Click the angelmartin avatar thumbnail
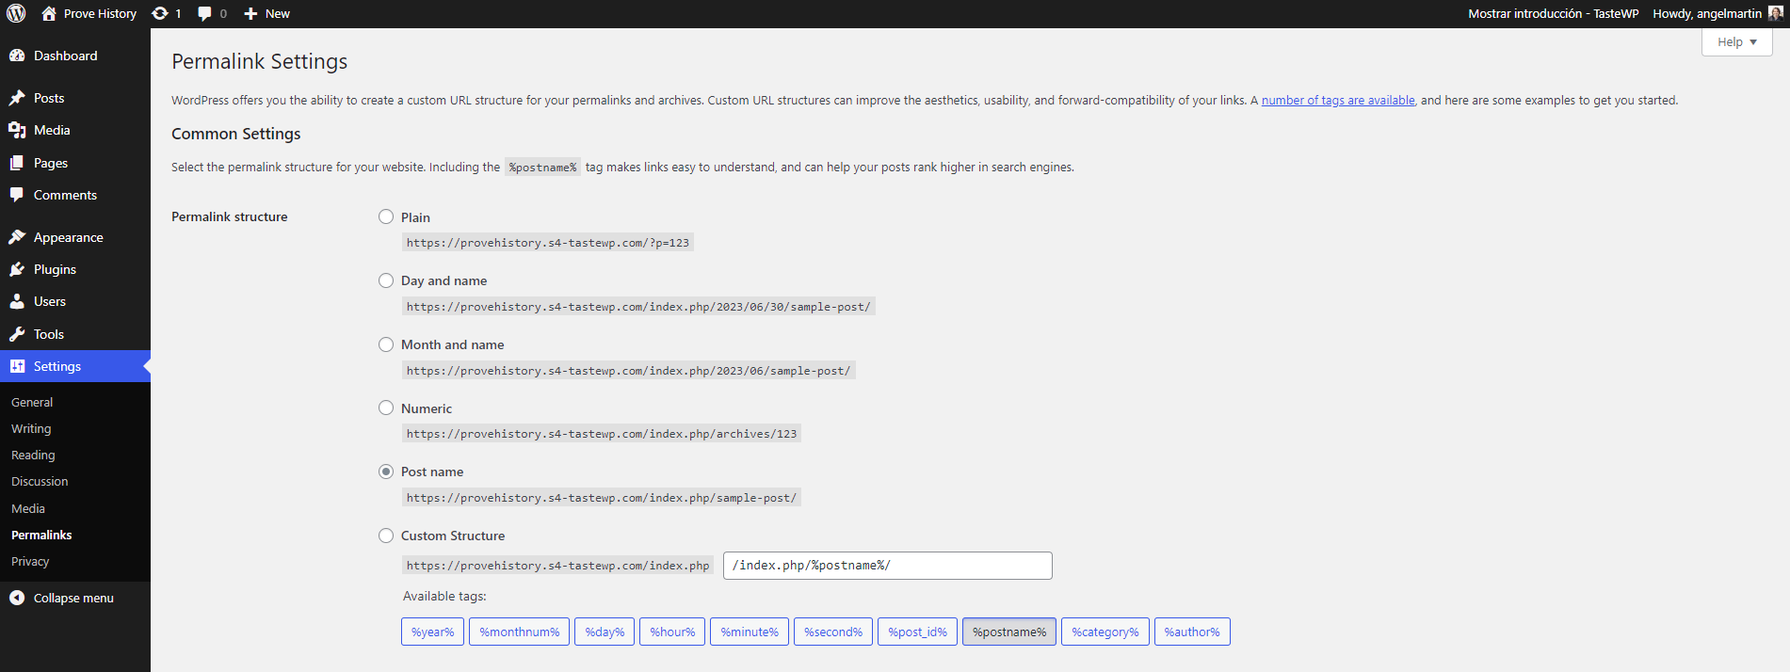 click(x=1775, y=13)
